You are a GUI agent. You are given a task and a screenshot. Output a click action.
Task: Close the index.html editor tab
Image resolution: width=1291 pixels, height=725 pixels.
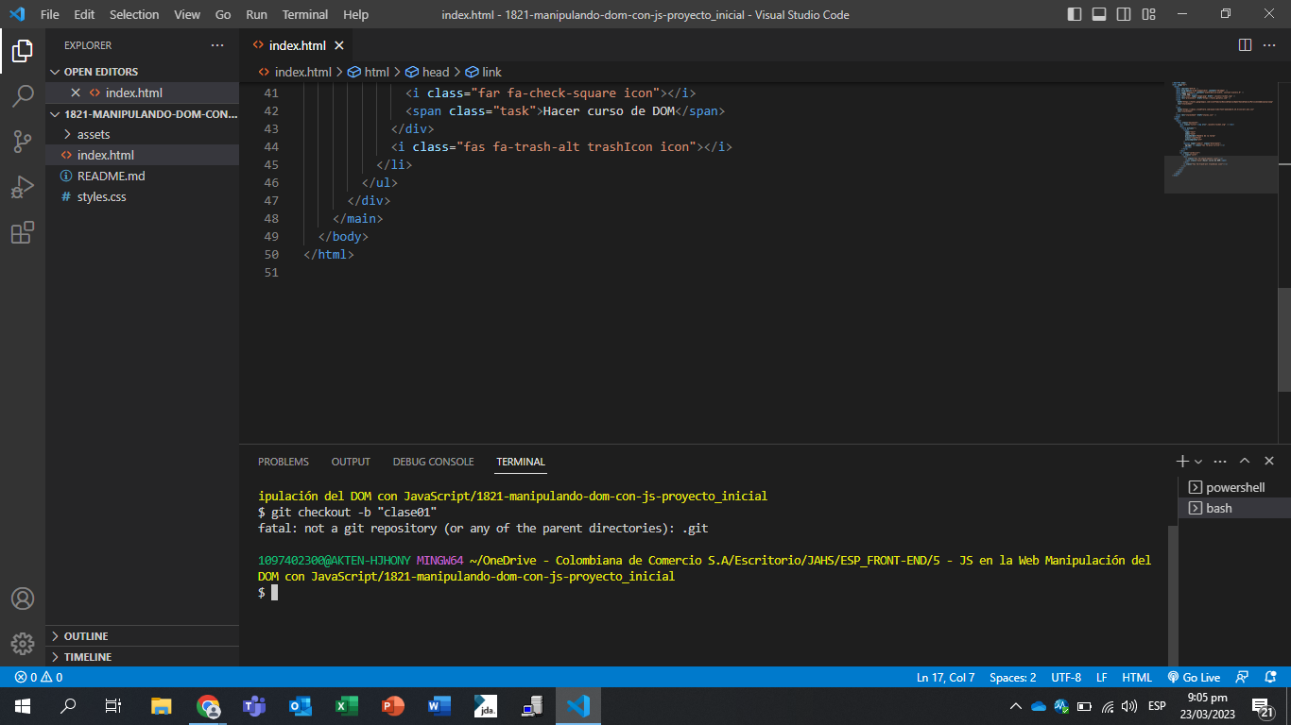pyautogui.click(x=339, y=45)
